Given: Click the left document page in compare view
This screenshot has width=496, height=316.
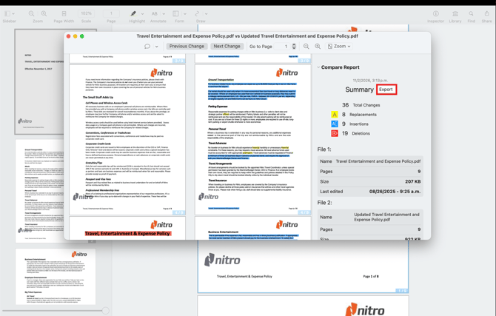Looking at the screenshot, I should tap(127, 140).
